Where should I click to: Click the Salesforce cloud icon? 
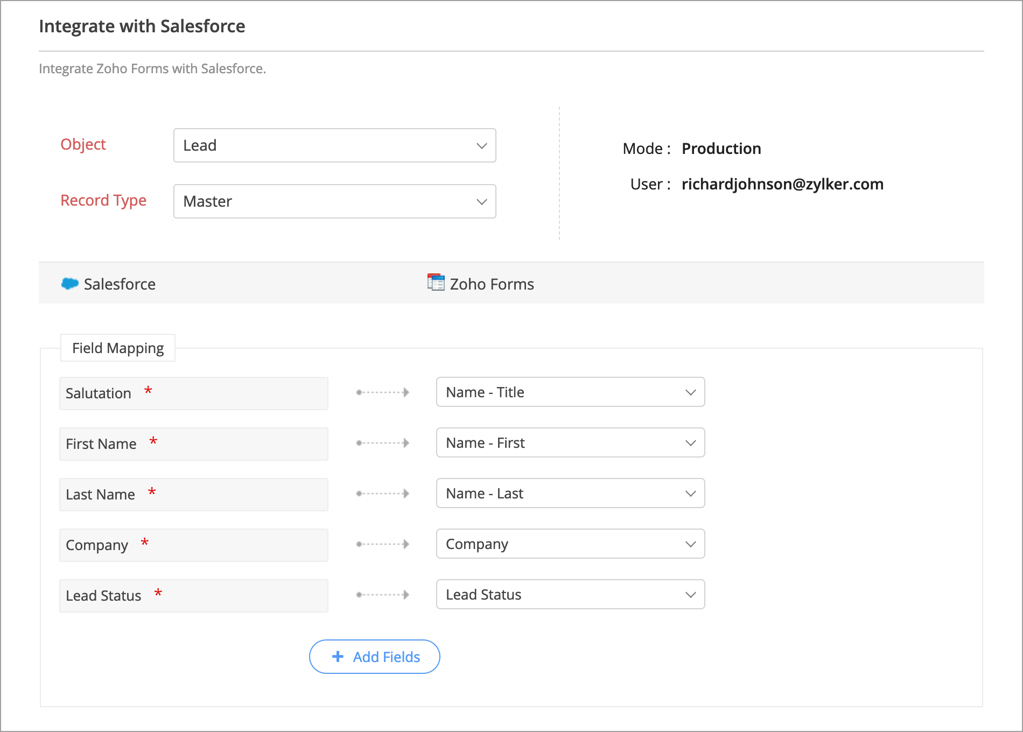click(x=70, y=284)
